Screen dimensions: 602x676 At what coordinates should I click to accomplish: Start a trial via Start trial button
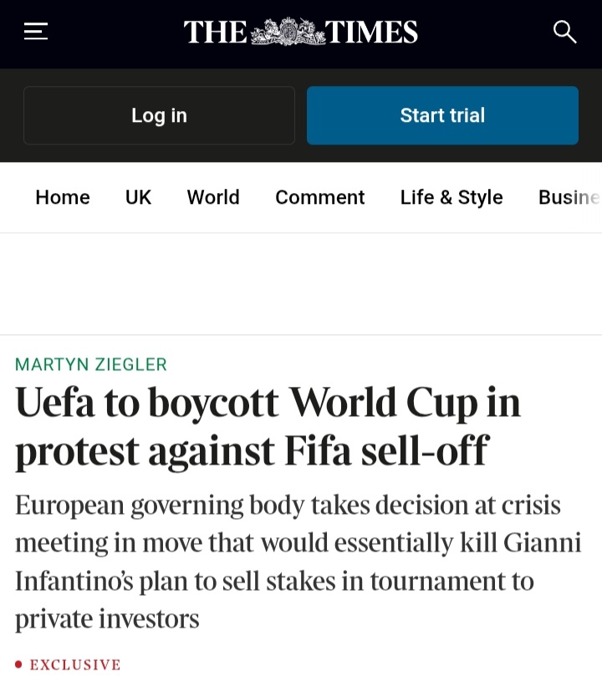tap(442, 115)
